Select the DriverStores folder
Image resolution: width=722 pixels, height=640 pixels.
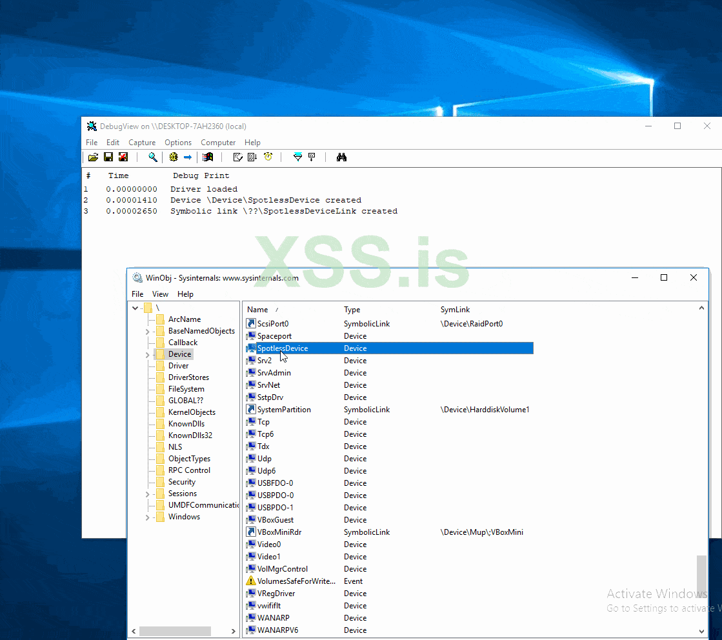click(x=188, y=377)
